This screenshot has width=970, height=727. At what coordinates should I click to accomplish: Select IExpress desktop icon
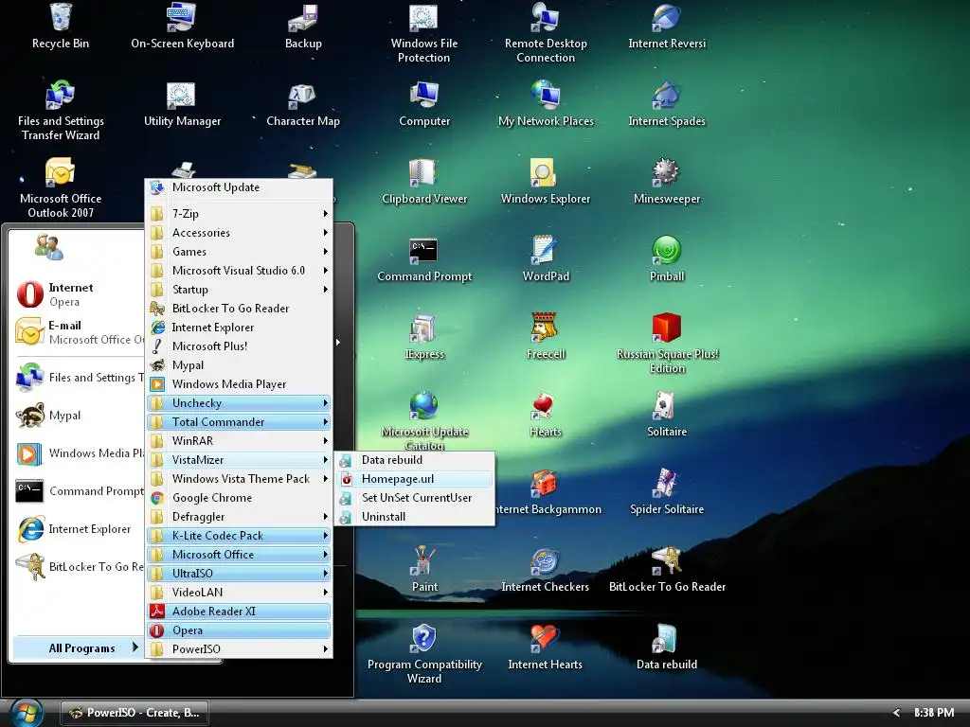coord(423,336)
